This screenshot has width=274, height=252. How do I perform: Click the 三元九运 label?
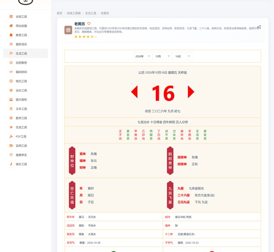184,202
